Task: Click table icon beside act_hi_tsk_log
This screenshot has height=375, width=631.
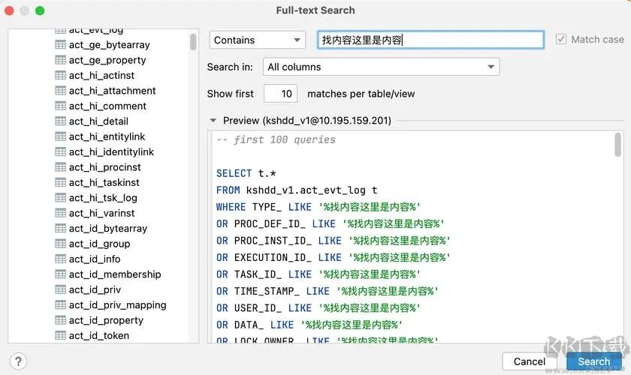Action: point(60,198)
